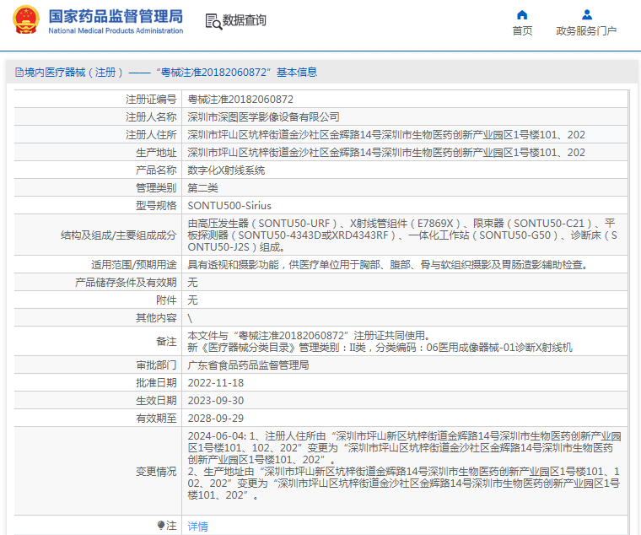
Task: Go to 首页 text link
Action: pos(522,31)
